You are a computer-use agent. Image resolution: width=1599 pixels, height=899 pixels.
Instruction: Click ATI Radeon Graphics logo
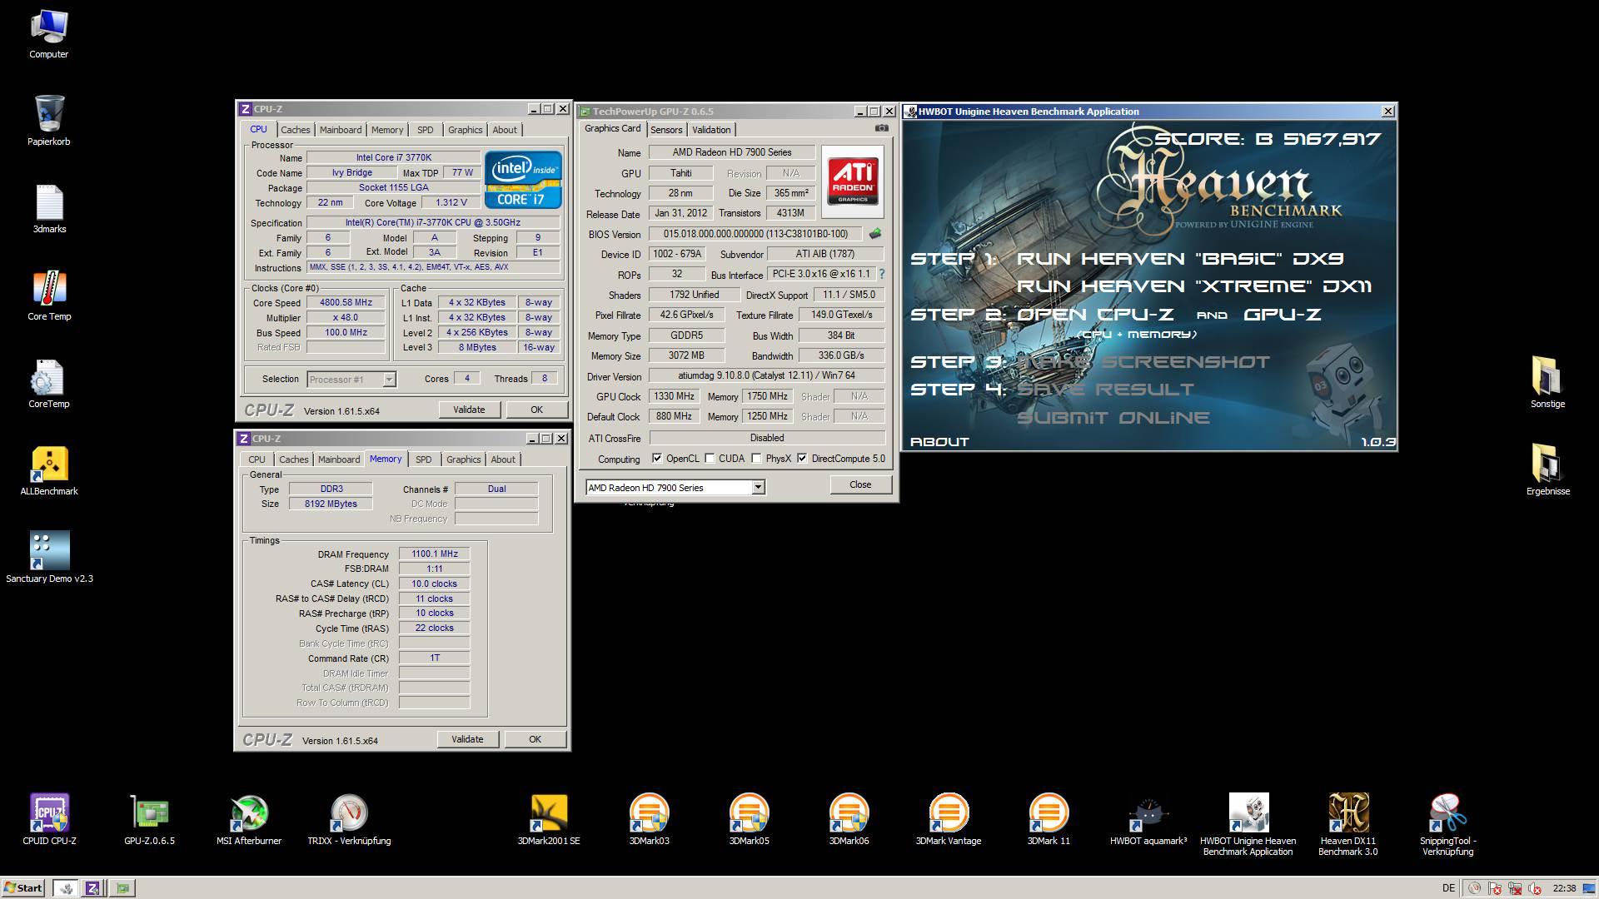[x=852, y=181]
